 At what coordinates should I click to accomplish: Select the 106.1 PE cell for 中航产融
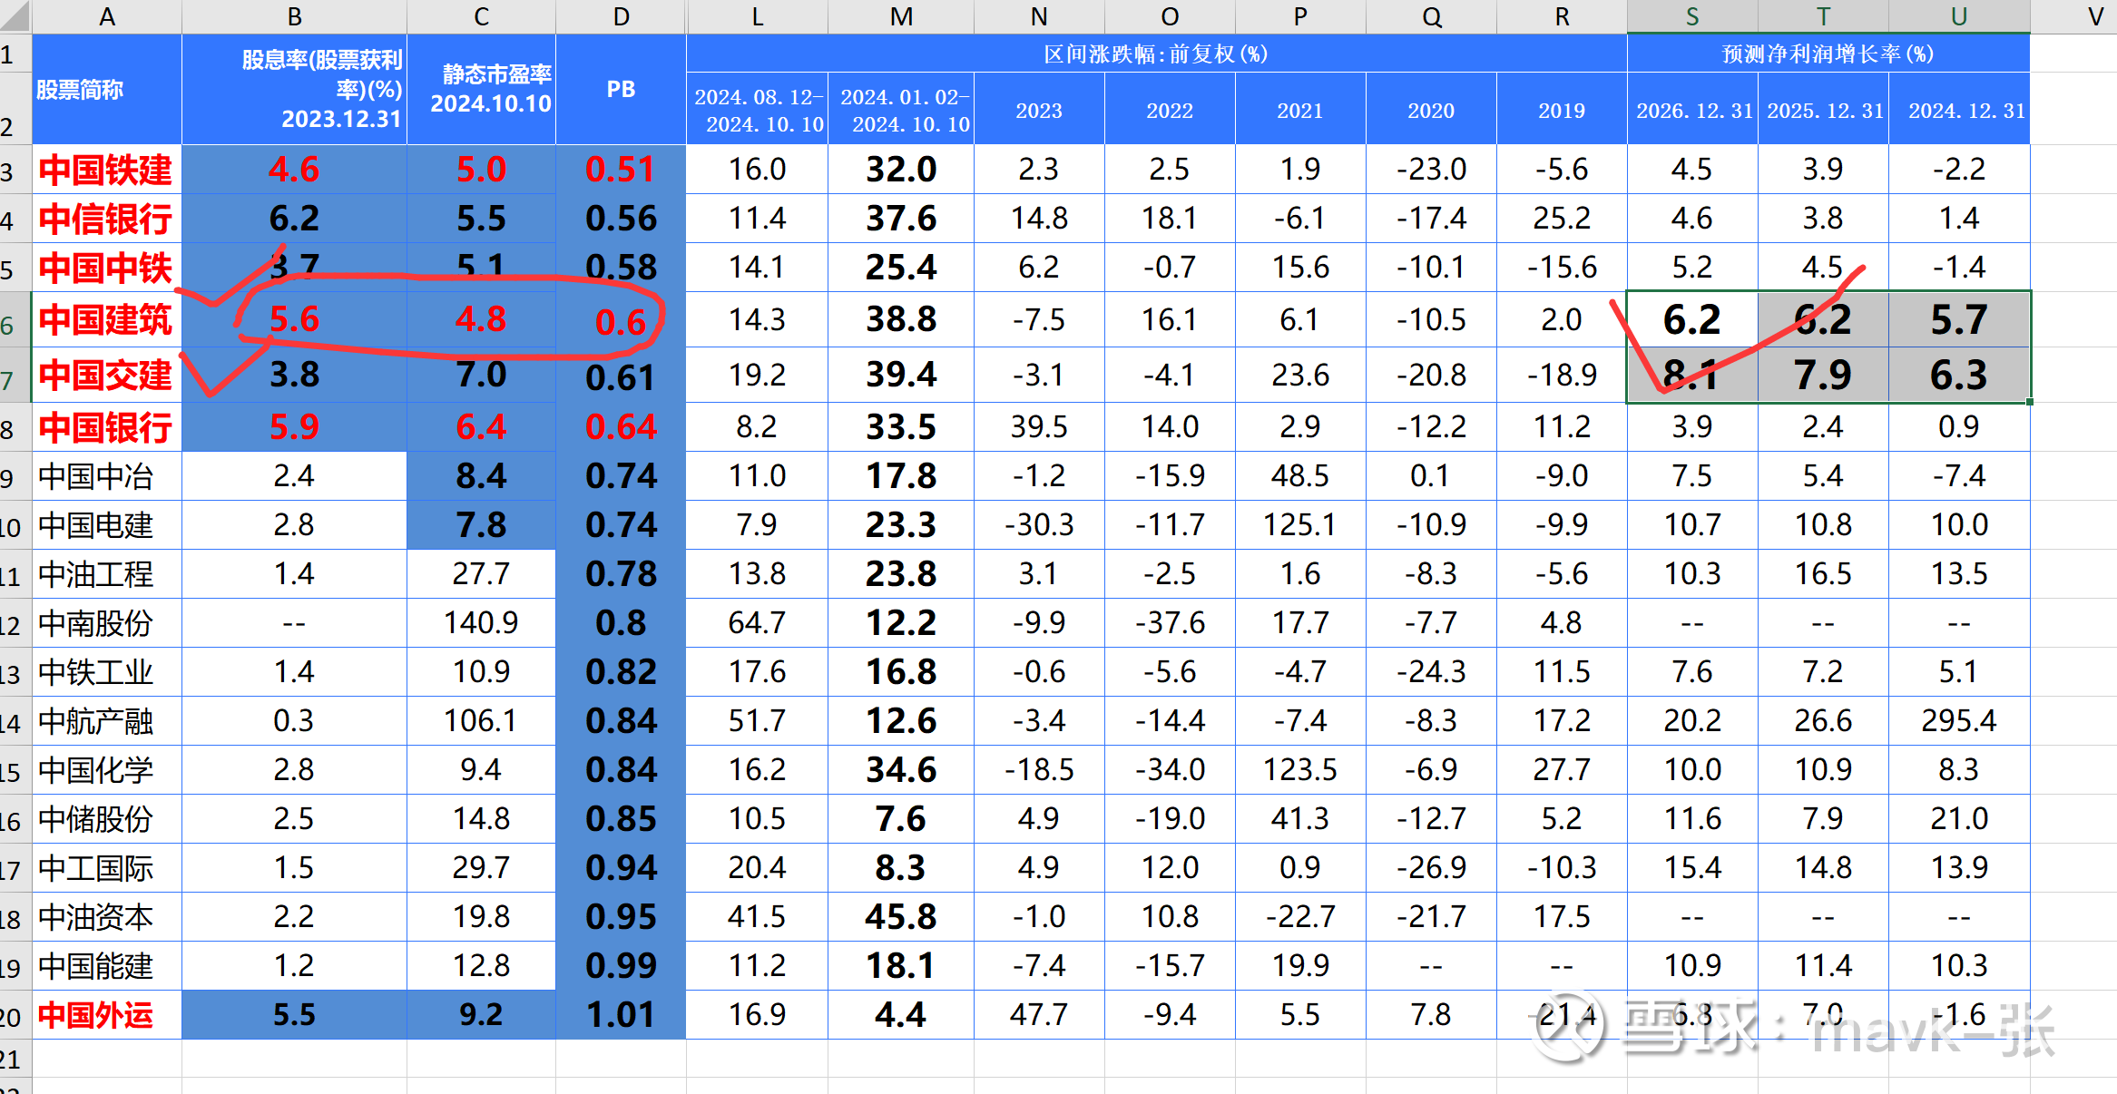pyautogui.click(x=481, y=721)
